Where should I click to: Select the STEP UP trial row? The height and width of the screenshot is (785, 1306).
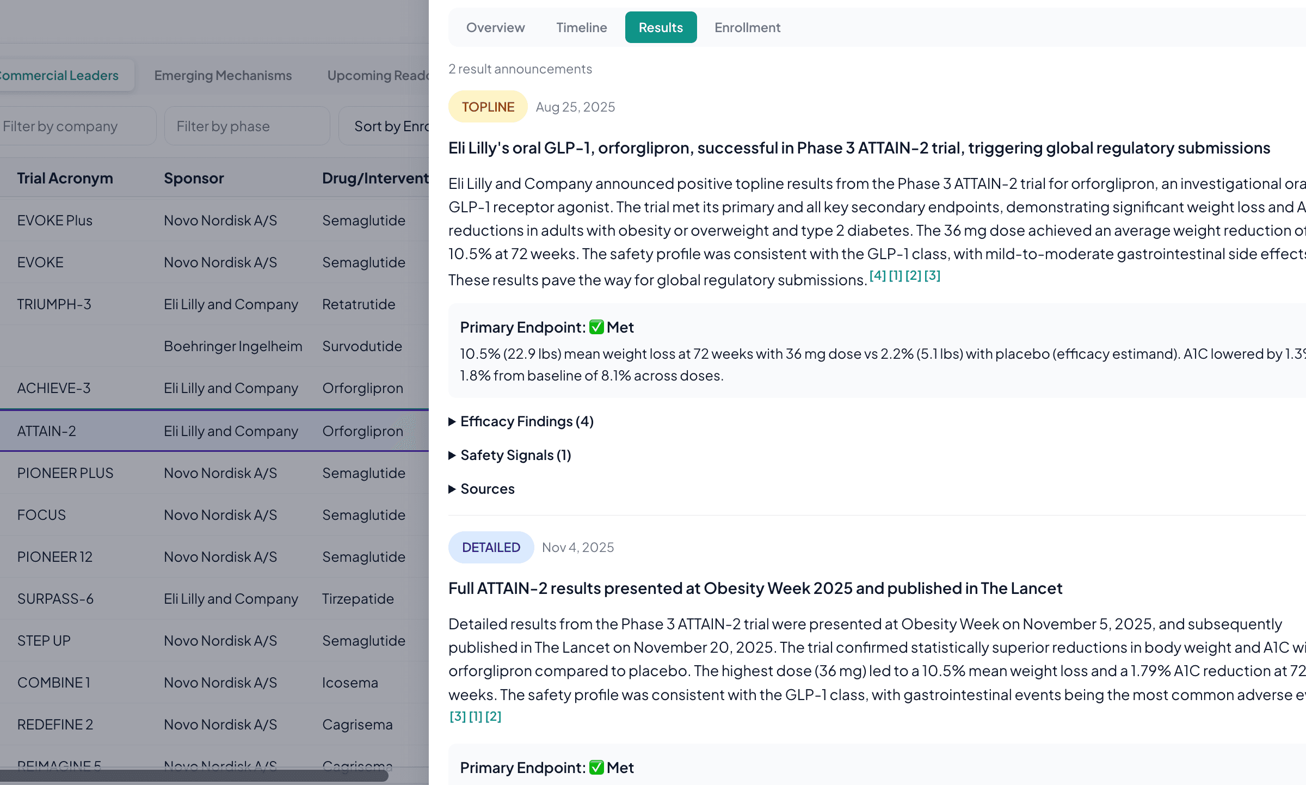214,641
